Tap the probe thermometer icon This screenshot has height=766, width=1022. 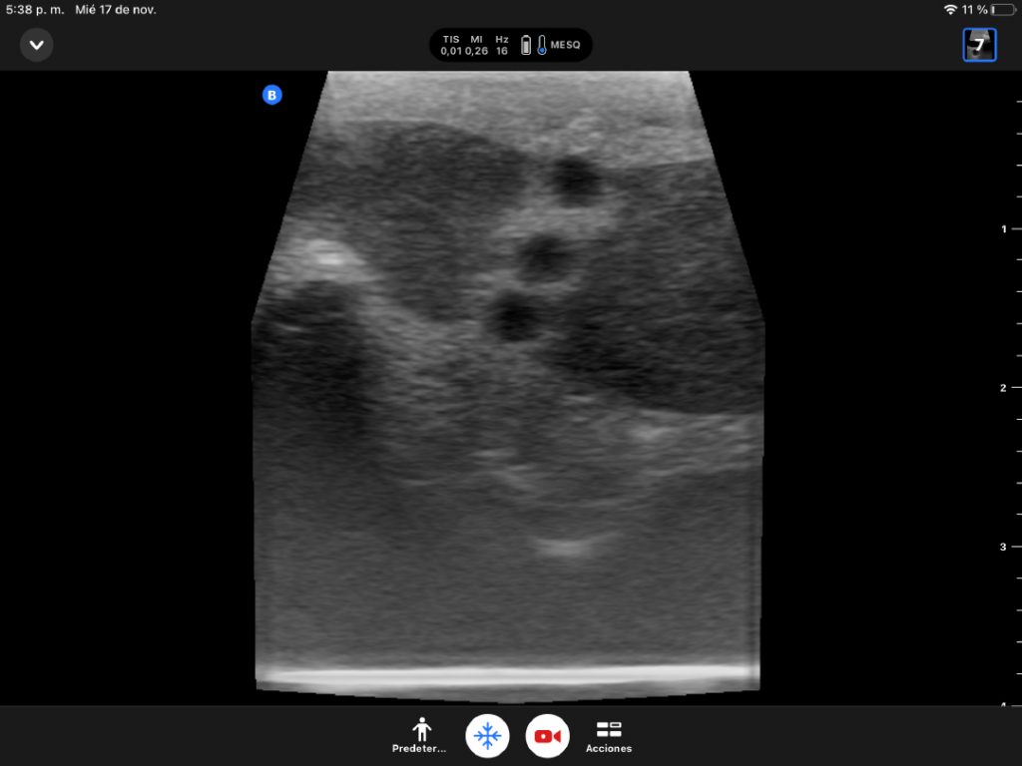click(x=542, y=45)
